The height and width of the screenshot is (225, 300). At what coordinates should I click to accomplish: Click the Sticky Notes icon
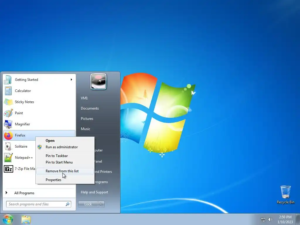coord(8,102)
